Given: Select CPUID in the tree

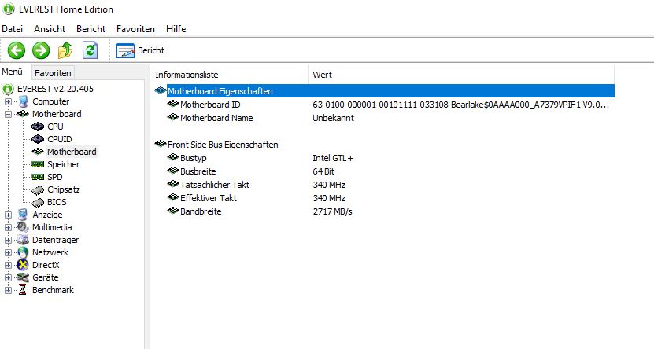Looking at the screenshot, I should pyautogui.click(x=60, y=139).
